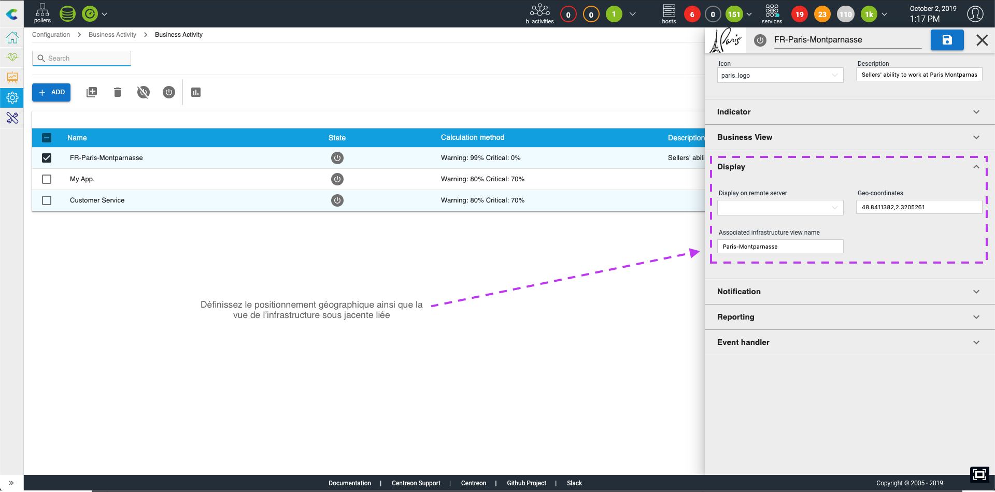The height and width of the screenshot is (492, 995).
Task: Click Configuration in the breadcrumb
Action: coord(51,35)
